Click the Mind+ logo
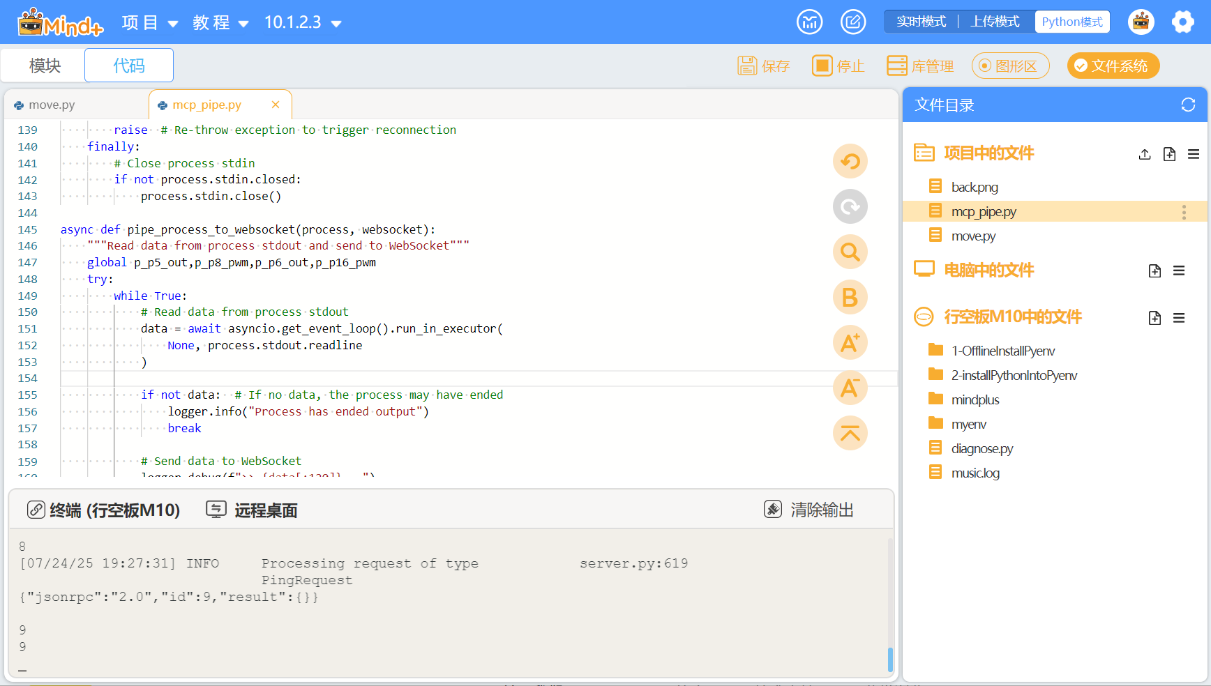The width and height of the screenshot is (1211, 686). (x=60, y=22)
